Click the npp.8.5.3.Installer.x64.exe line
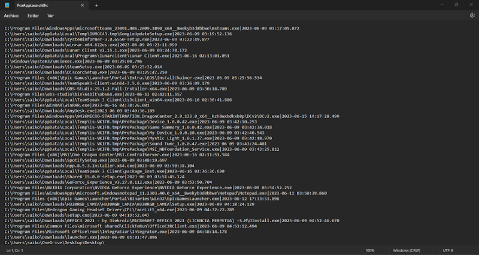The width and height of the screenshot is (479, 255). (x=99, y=166)
